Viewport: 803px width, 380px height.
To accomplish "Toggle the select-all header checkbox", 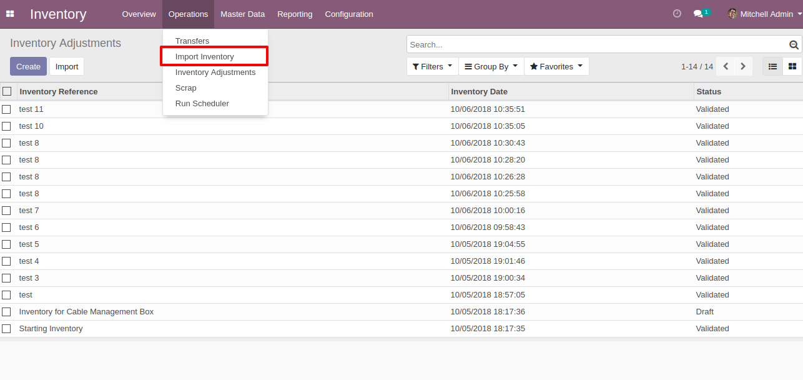I will click(7, 91).
